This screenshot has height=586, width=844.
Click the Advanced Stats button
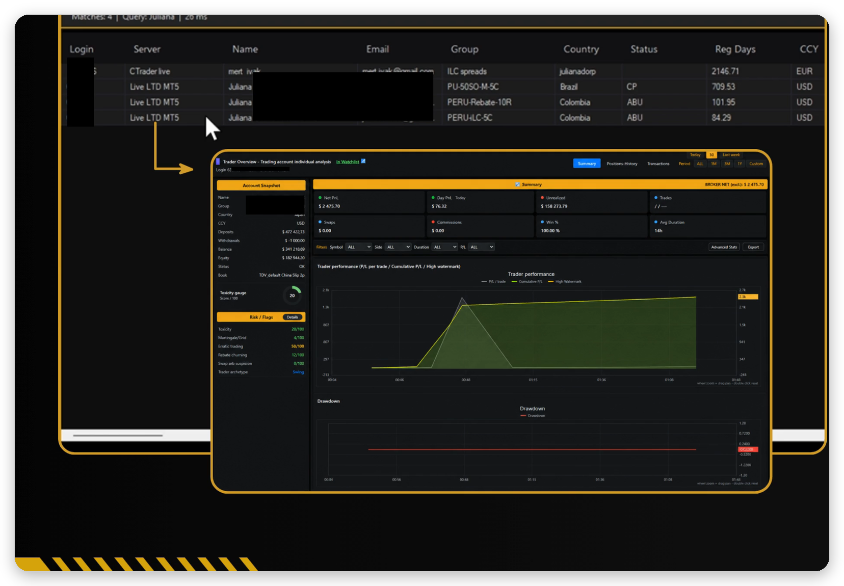724,247
